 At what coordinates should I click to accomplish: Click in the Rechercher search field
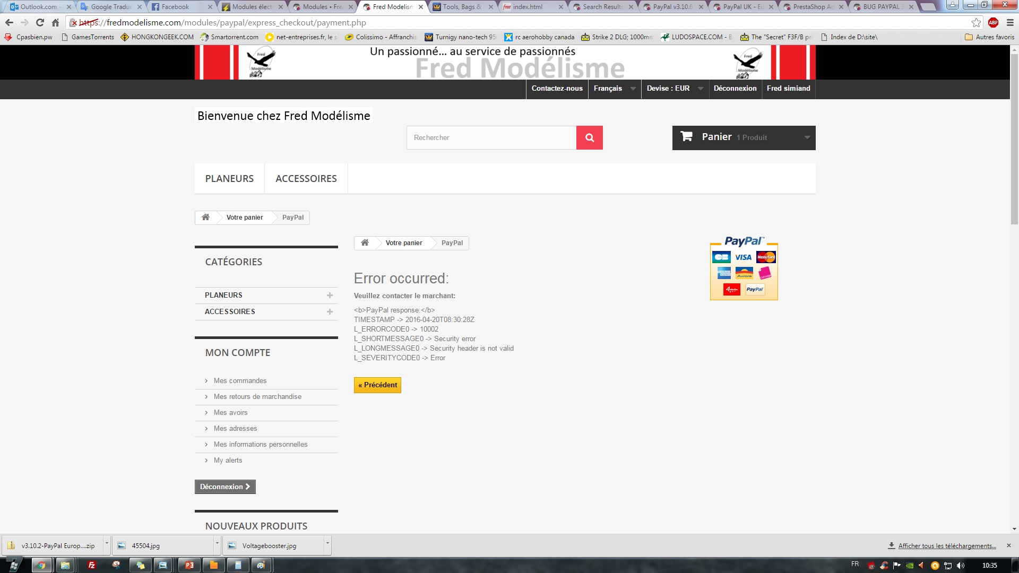coord(491,137)
